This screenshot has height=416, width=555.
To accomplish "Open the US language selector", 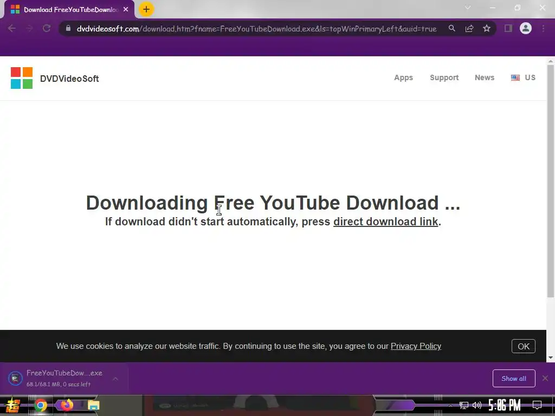I will coord(523,77).
